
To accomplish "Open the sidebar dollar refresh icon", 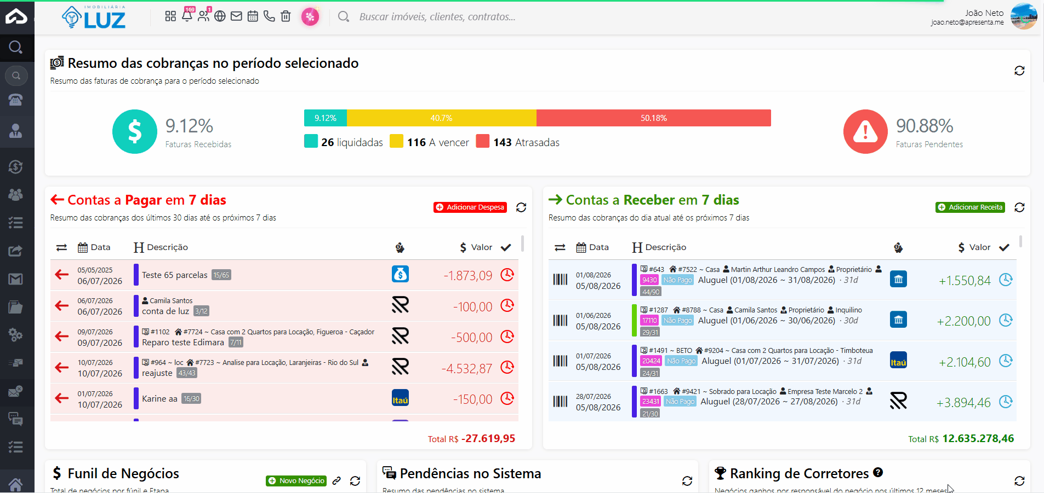I will [16, 167].
